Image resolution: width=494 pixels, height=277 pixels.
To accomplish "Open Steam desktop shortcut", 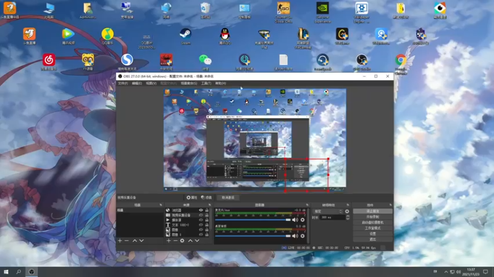I will click(185, 34).
